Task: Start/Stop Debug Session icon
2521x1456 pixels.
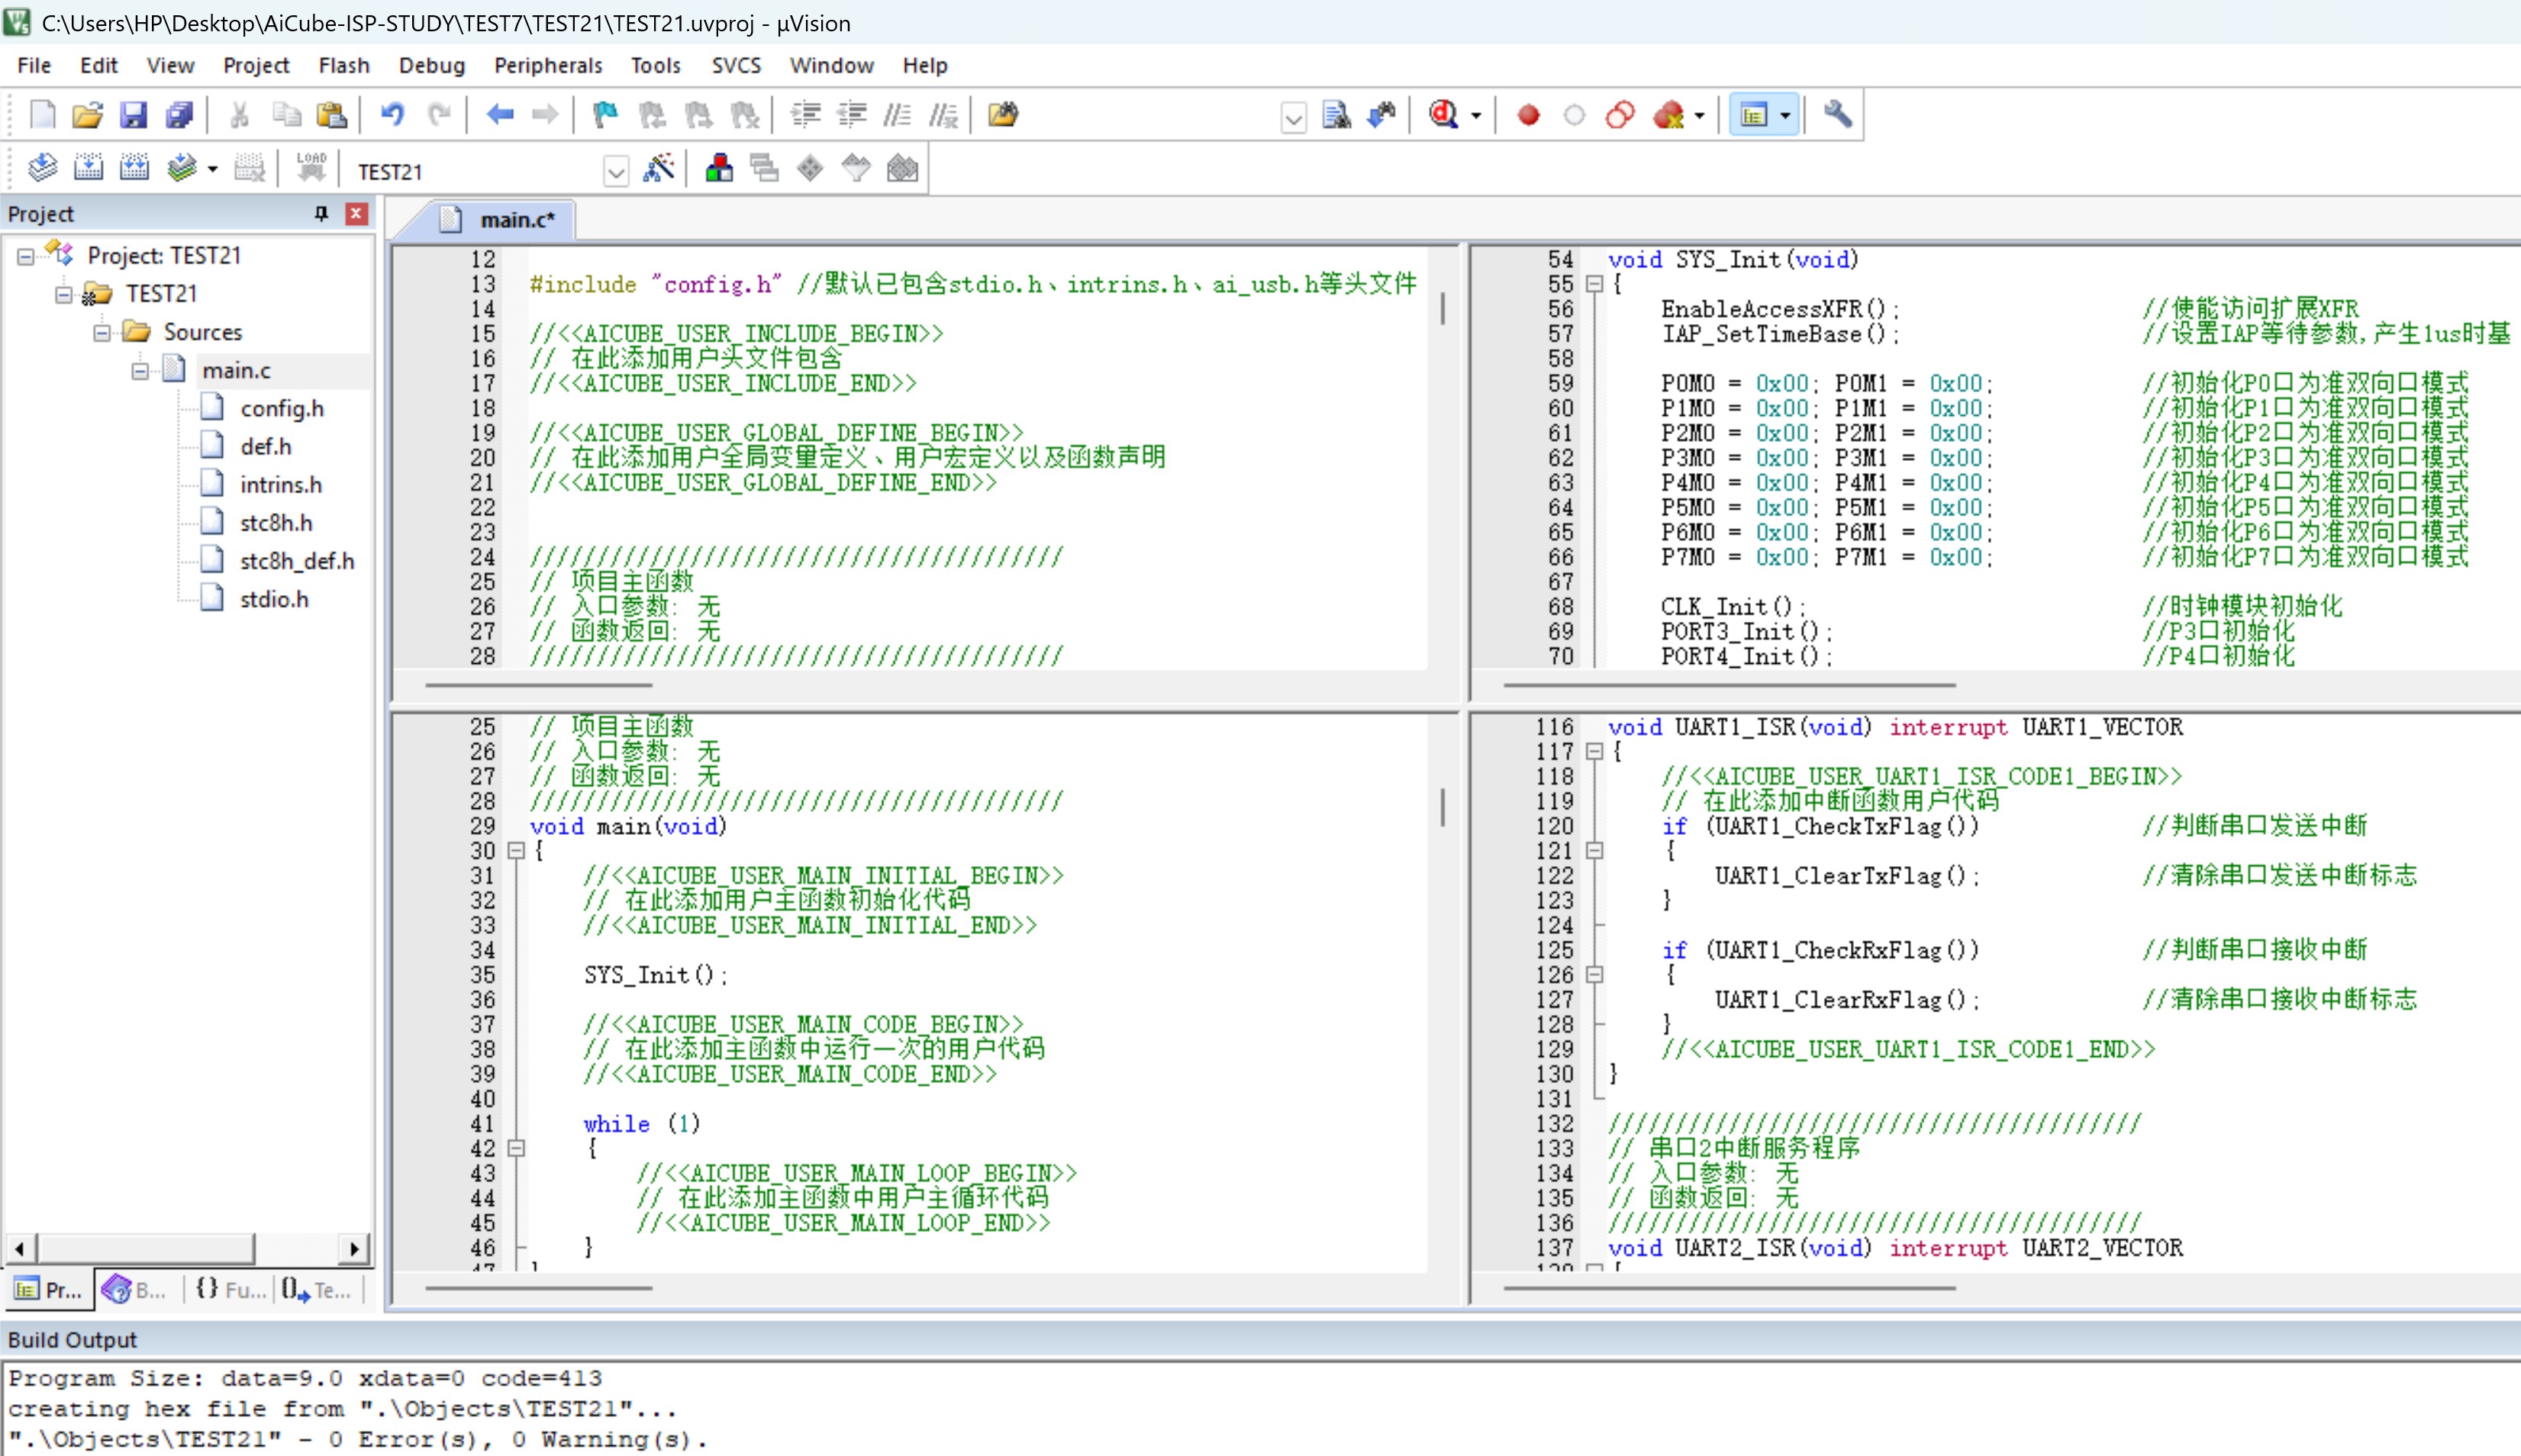Action: pos(1443,115)
